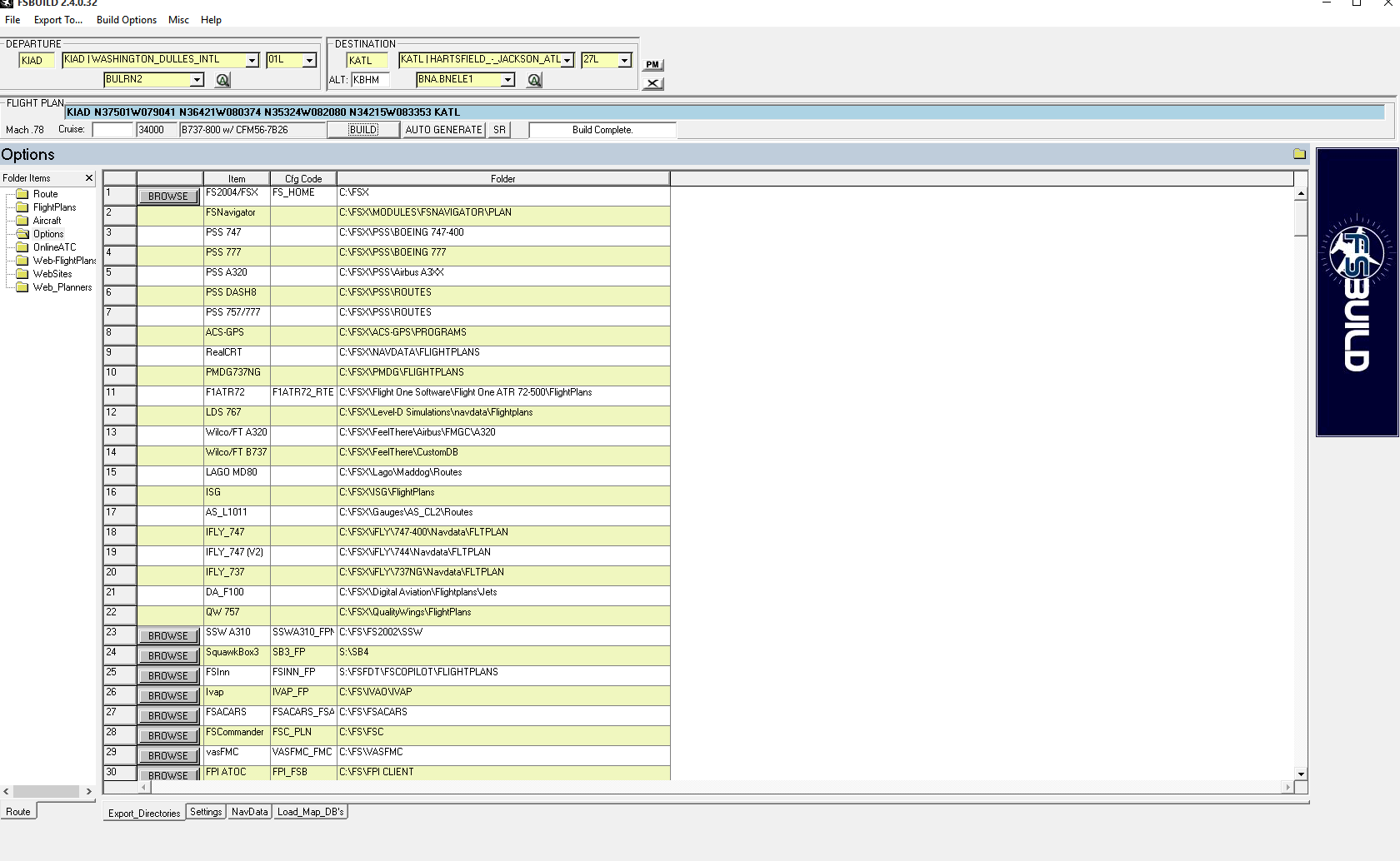Click the destination arrival lookup magnifier icon
1400x861 pixels.
534,80
